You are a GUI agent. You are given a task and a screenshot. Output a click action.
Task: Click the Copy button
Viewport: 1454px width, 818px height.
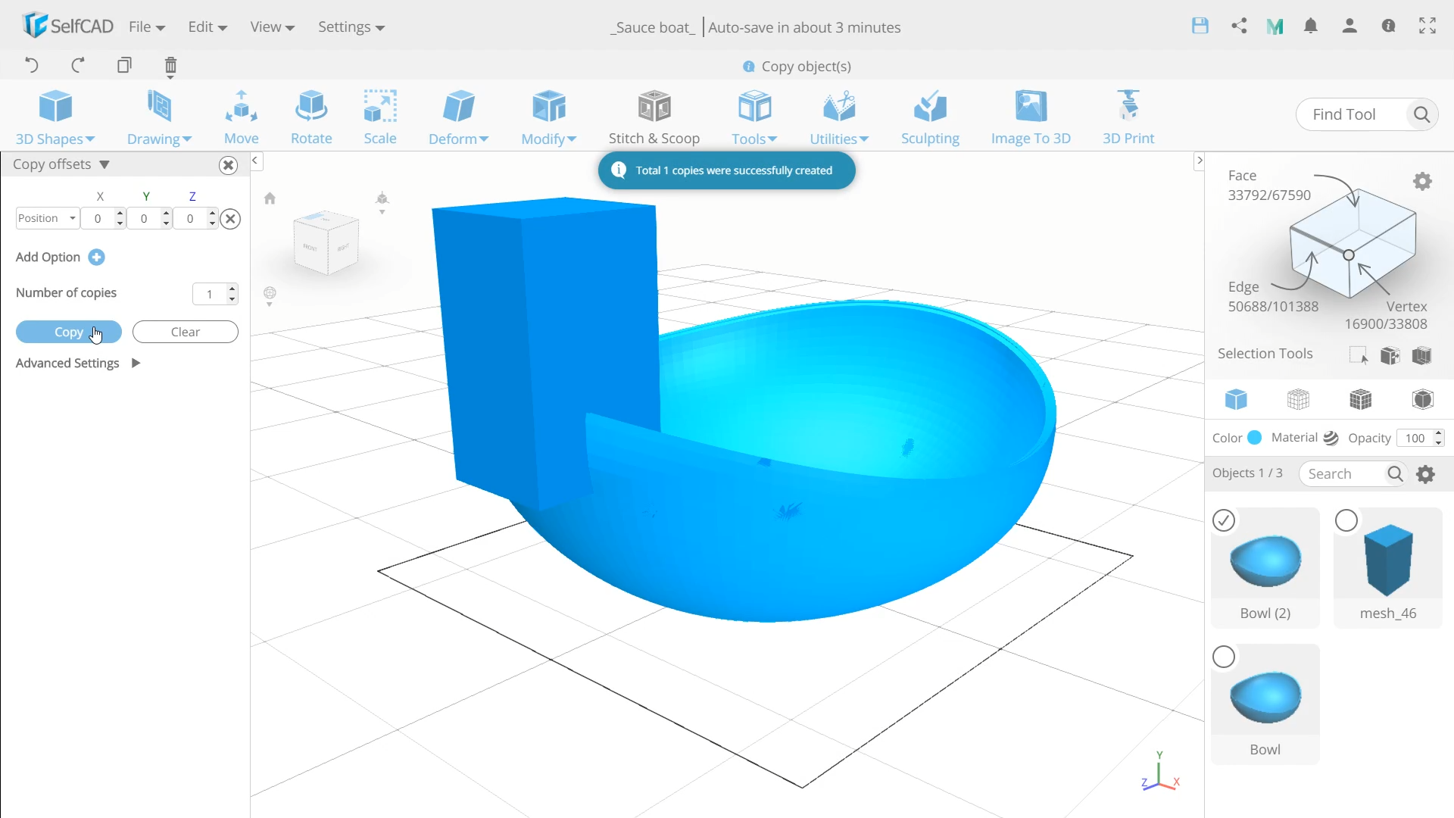pos(68,332)
